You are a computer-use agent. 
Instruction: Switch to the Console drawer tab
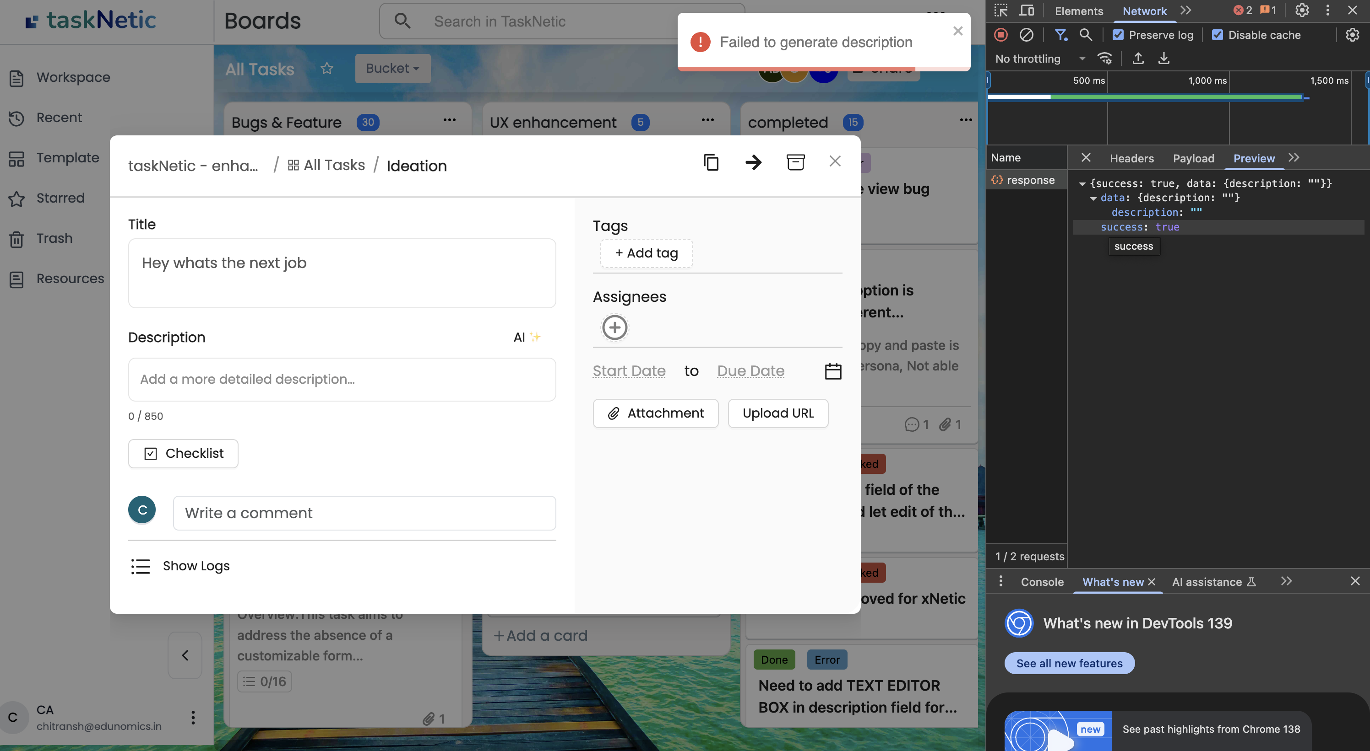[x=1042, y=582]
